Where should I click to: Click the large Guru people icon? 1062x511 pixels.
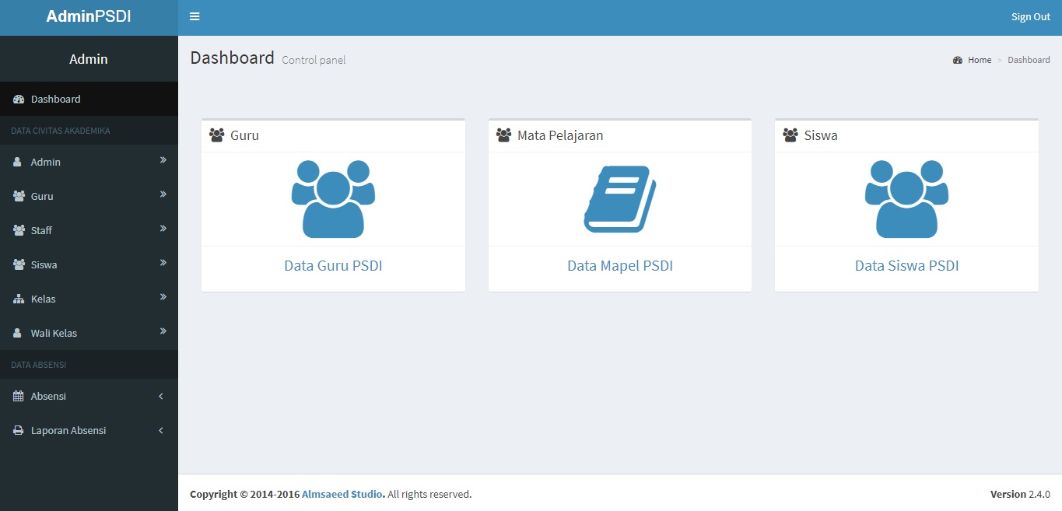click(333, 199)
